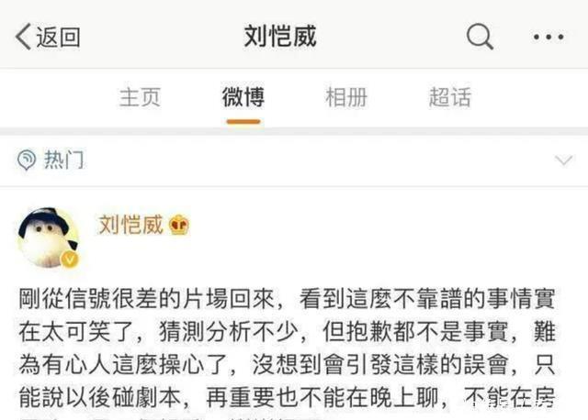
Task: Tap the post line beginning 能說以後碰劇本
Action: pos(287,397)
